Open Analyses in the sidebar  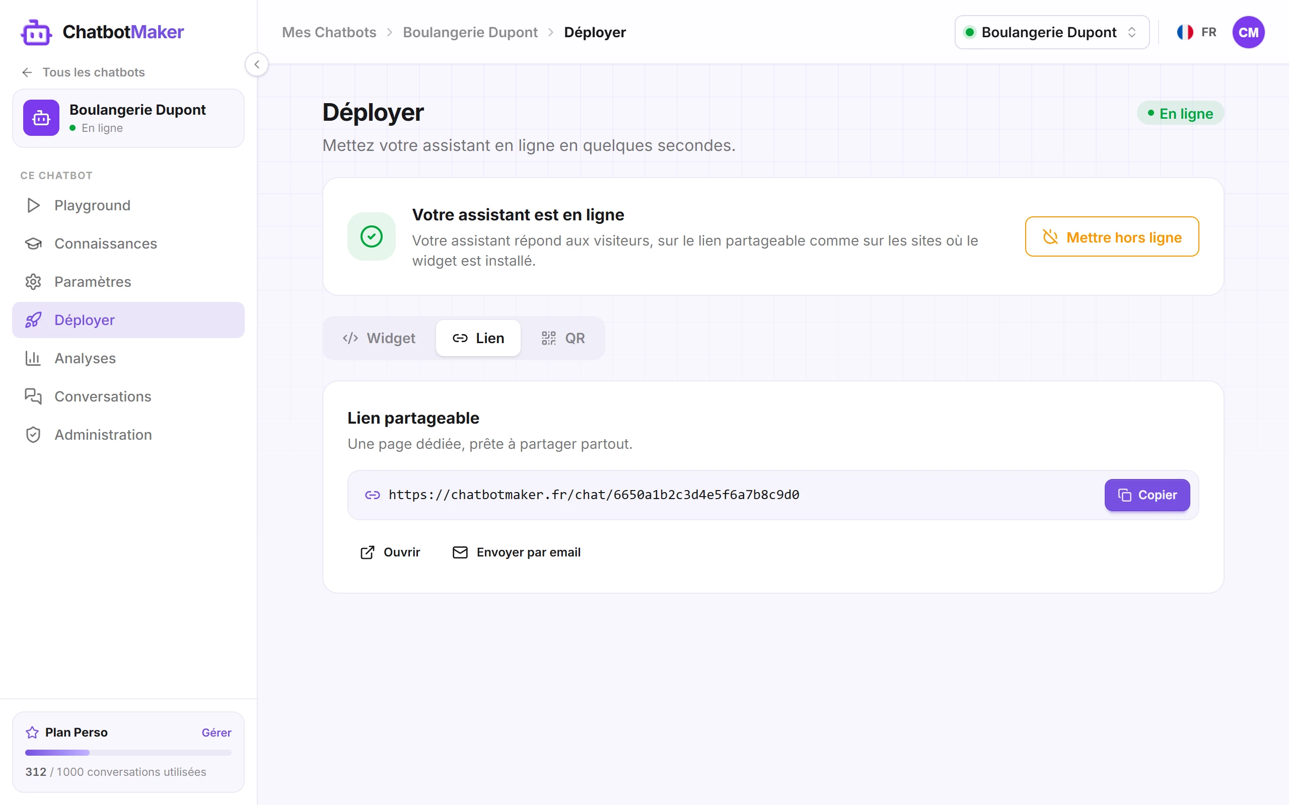[128, 358]
